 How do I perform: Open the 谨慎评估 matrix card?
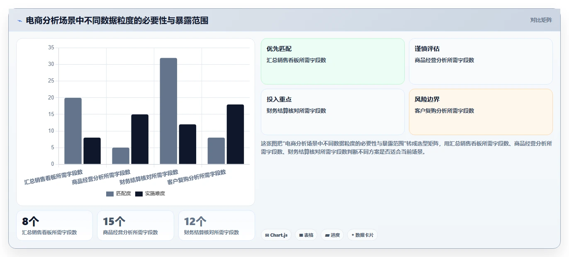[x=481, y=61]
